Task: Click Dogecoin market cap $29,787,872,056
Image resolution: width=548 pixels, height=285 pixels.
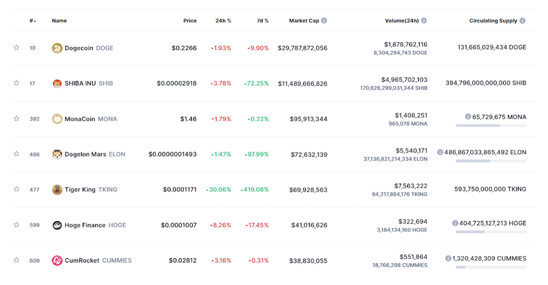Action: point(302,48)
